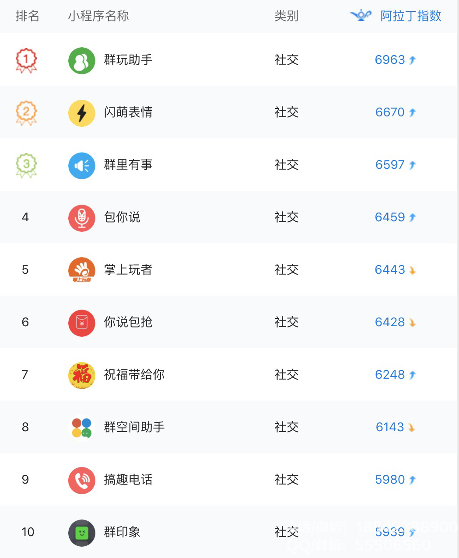The image size is (459, 558).
Task: Open the 群玩助手 name link
Action: coord(128,60)
